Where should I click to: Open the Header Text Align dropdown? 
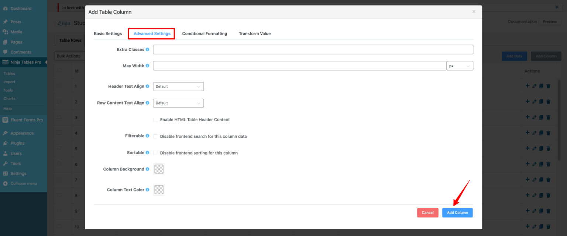click(178, 86)
